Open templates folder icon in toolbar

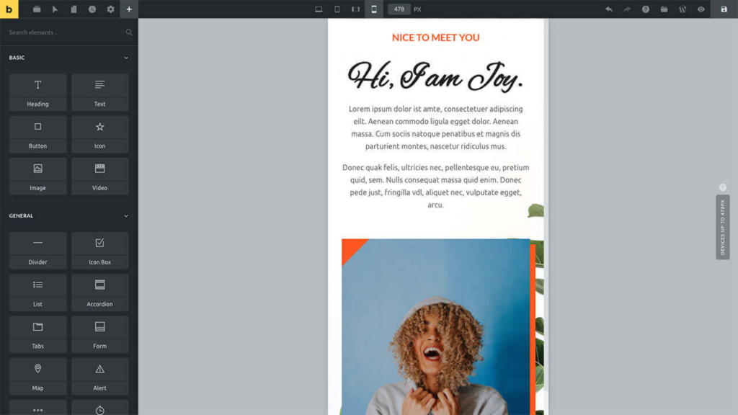click(664, 9)
